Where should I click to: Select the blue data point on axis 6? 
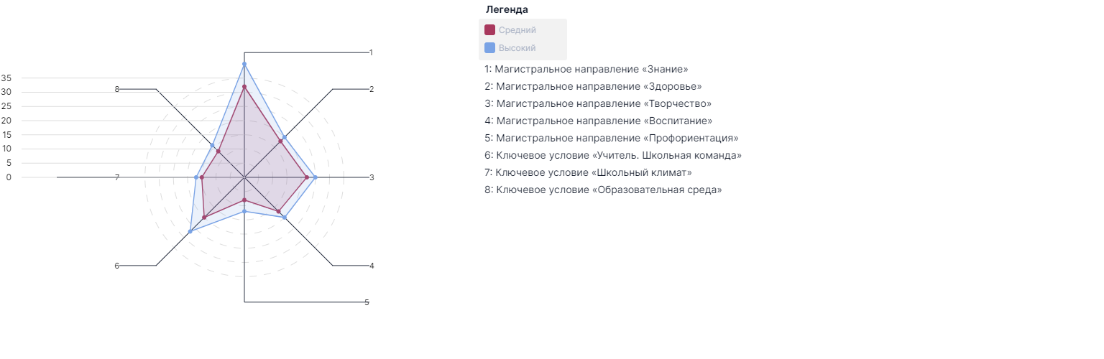(190, 231)
